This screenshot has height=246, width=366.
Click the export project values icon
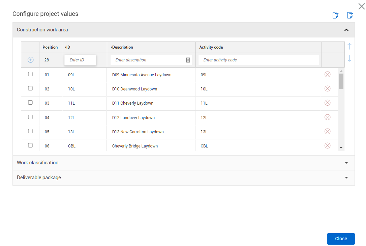[x=350, y=15]
